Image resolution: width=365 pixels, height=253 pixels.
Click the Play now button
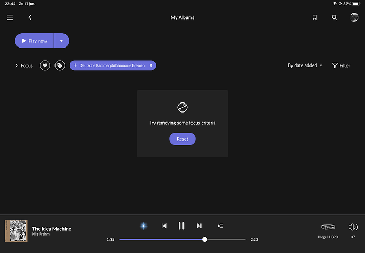pos(34,41)
